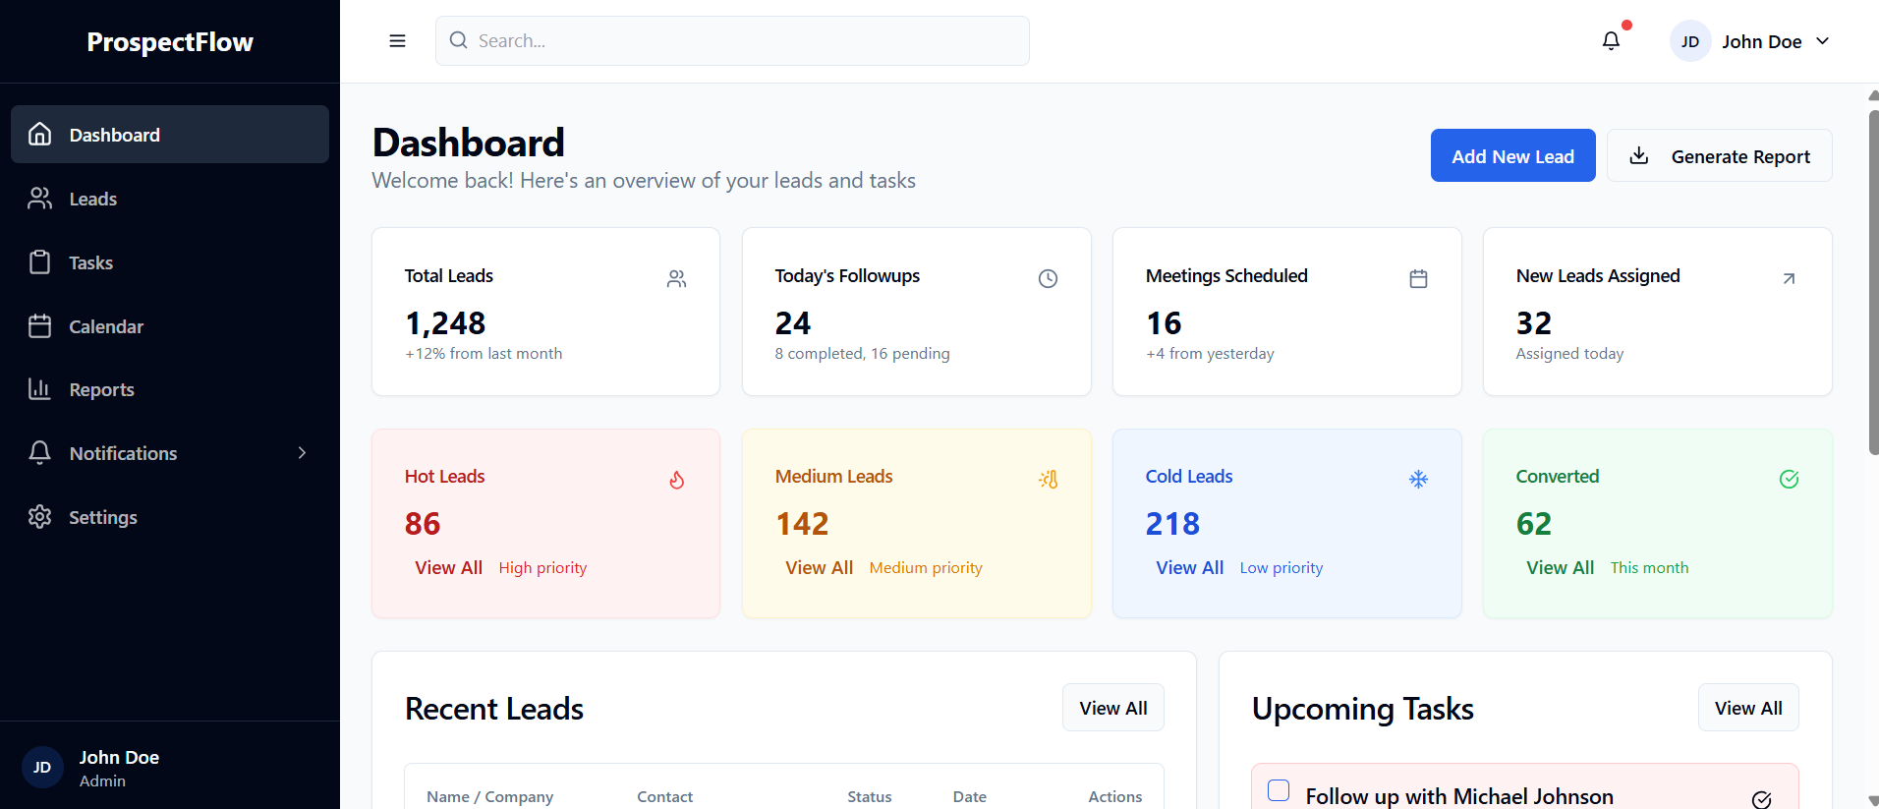This screenshot has width=1879, height=809.
Task: Go to Leads menu item
Action: coord(170,199)
